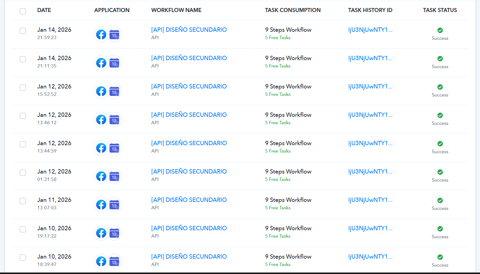
Task: Open workflow link in Jan 14 21:11:35 row
Action: tap(189, 58)
